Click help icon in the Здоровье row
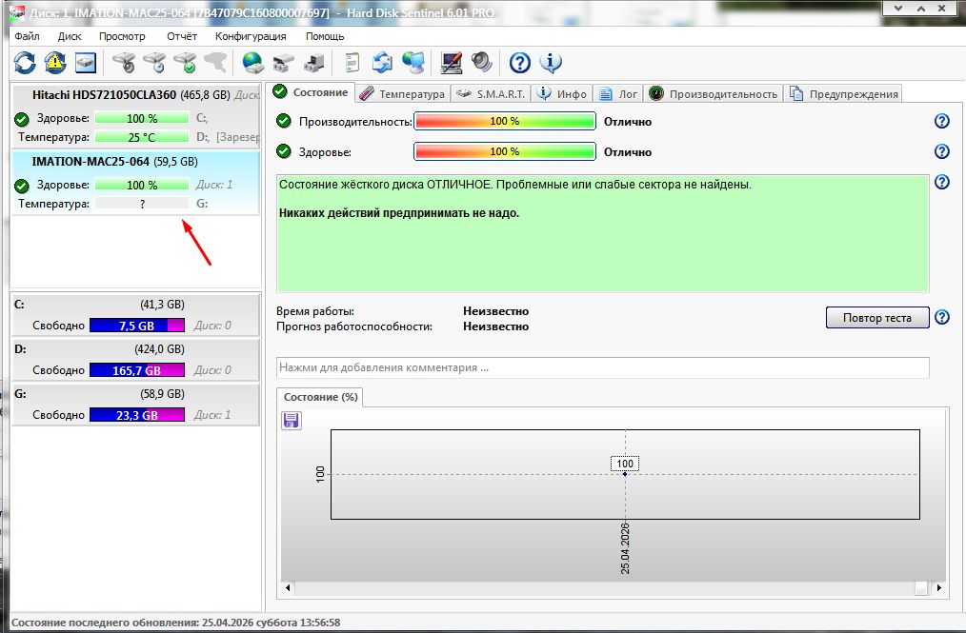The width and height of the screenshot is (966, 633). [942, 151]
